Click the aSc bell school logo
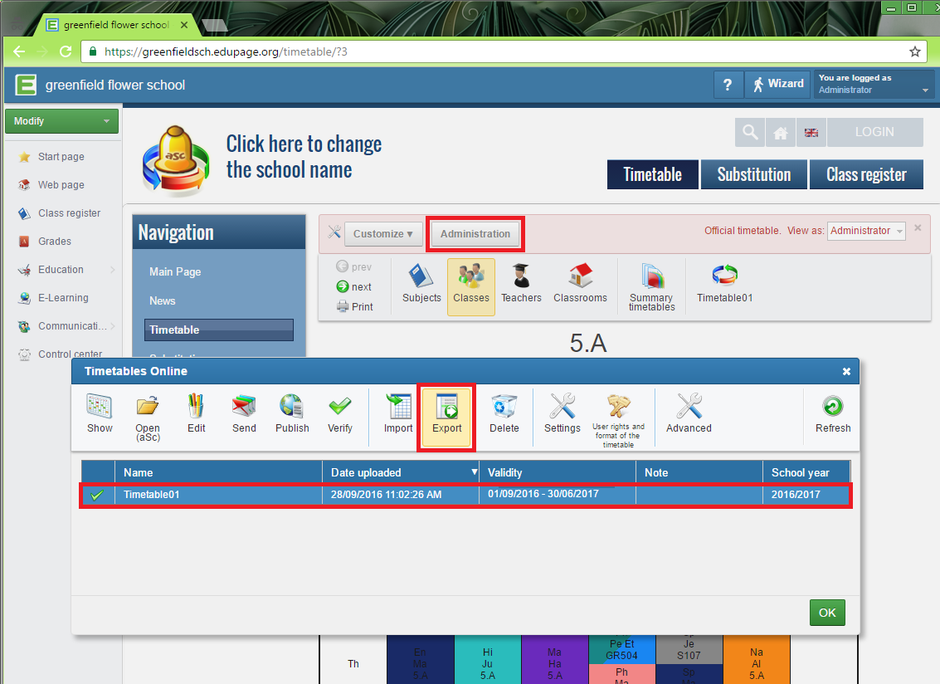Image resolution: width=940 pixels, height=684 pixels. click(176, 160)
